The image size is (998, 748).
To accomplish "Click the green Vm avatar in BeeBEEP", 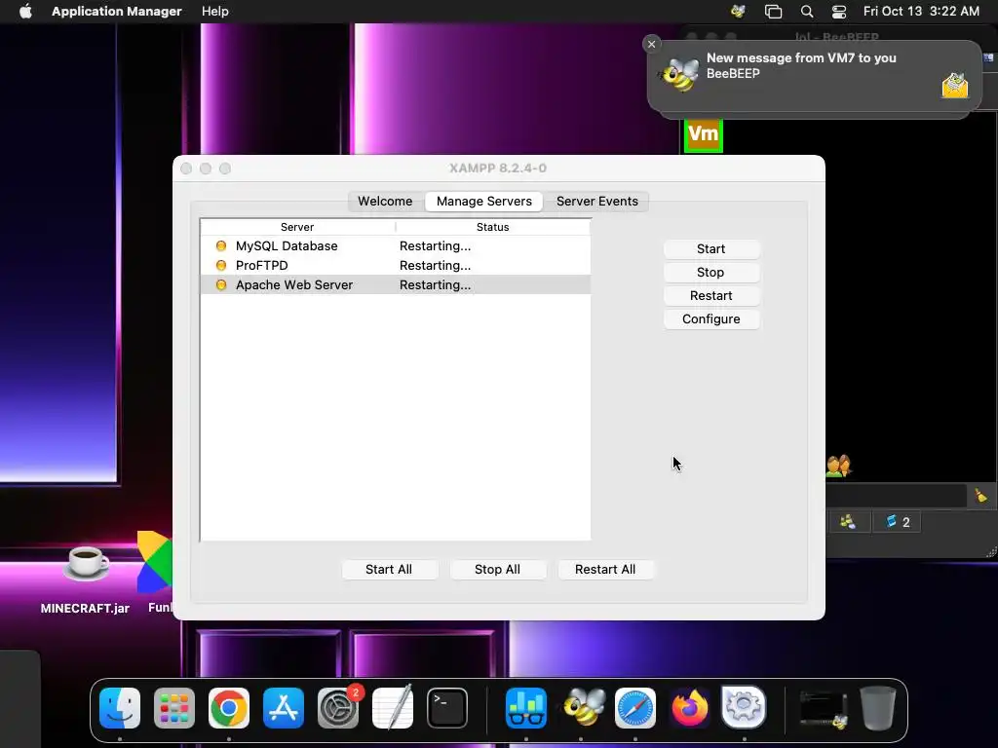I will point(704,134).
